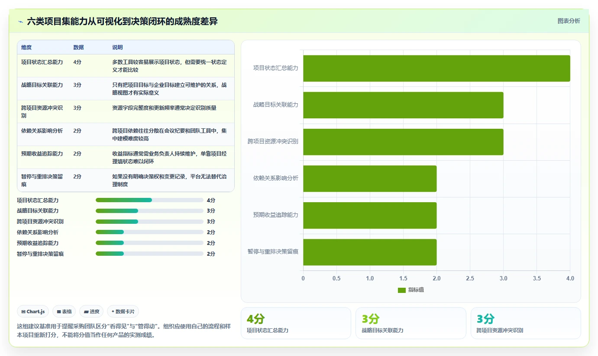Viewport: 598px width, 356px height.
Task: Click chart bar for 预期收益追踪能力
Action: [x=370, y=215]
